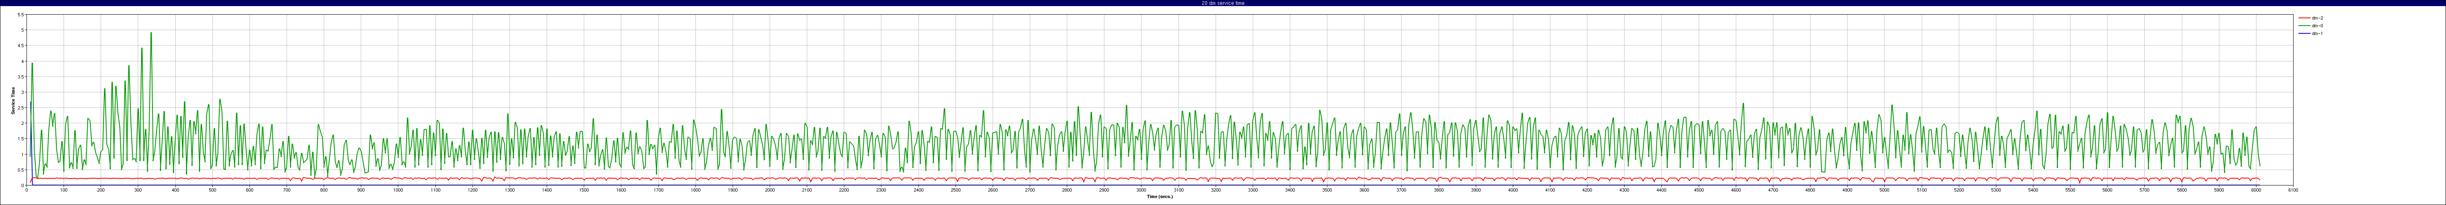This screenshot has height=205, width=2446.
Task: Click the x-axis tick label 4600
Action: [1736, 190]
